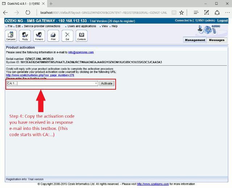Open the Make a Web Note icon
The height and width of the screenshot is (188, 232).
206,13
